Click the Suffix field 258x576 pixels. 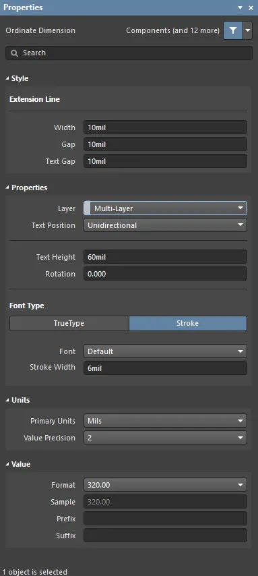point(165,536)
